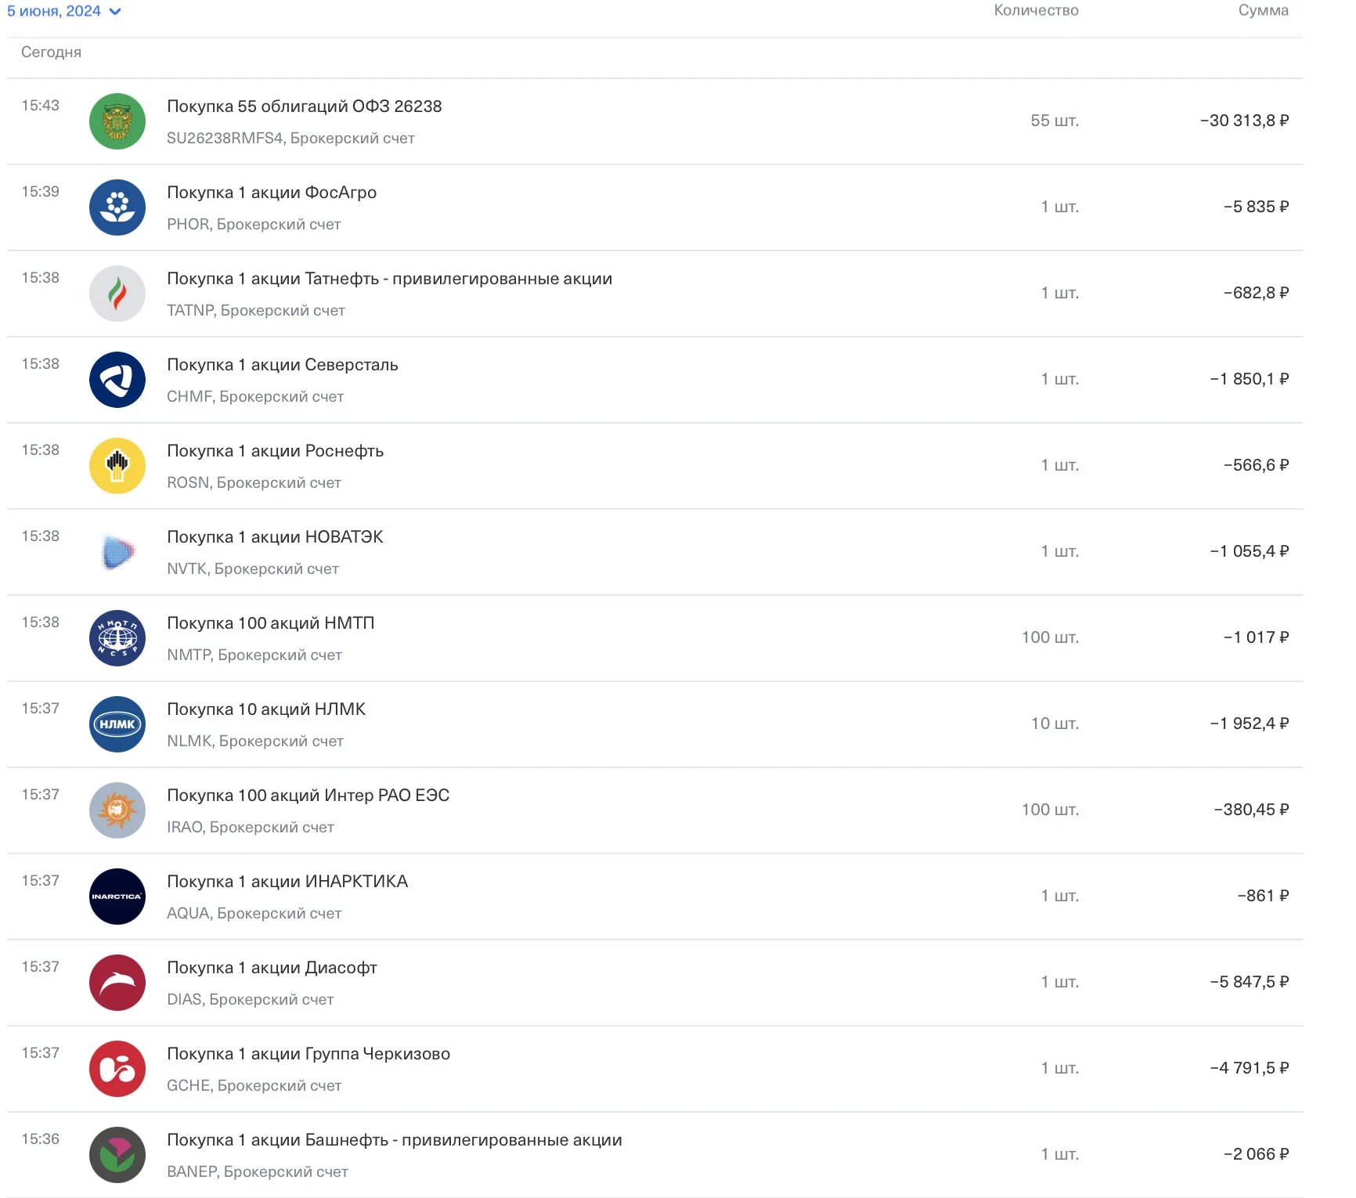
Task: Open the 'Покупка 1 акции Роснефть' operation
Action: point(276,451)
